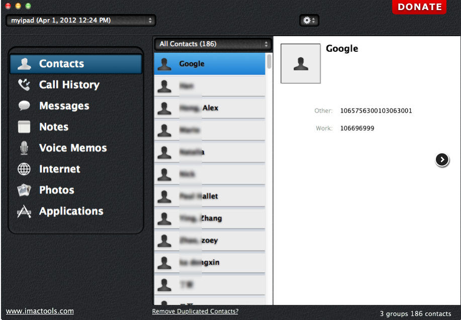Open the Contacts section in sidebar

click(x=76, y=63)
